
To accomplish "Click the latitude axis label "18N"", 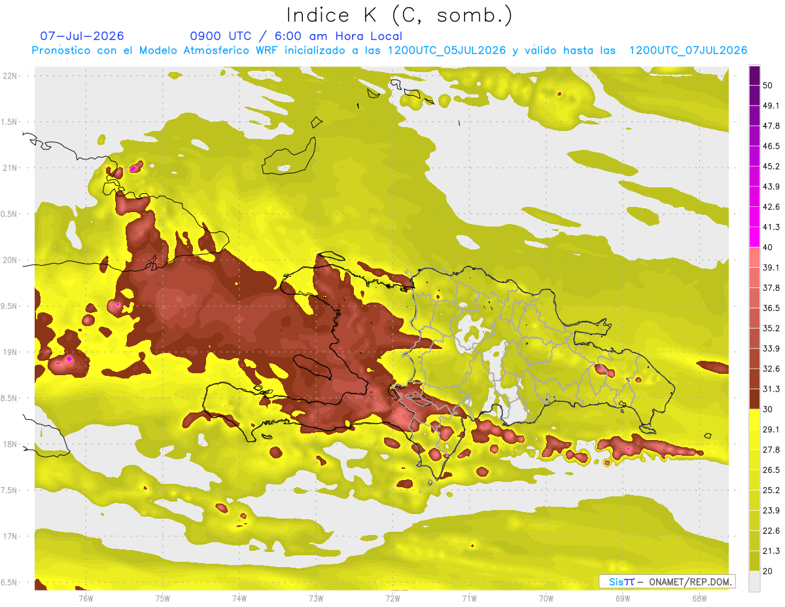I will pos(10,445).
